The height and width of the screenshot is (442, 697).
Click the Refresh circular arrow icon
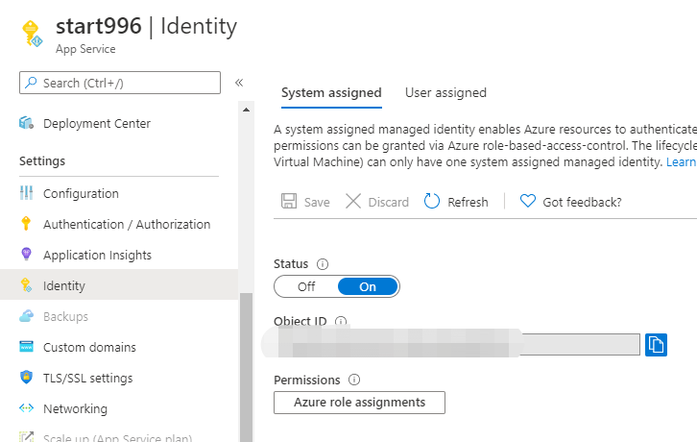click(x=432, y=201)
